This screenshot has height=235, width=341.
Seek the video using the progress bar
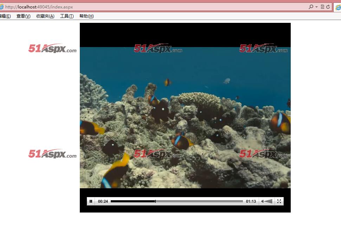176,201
